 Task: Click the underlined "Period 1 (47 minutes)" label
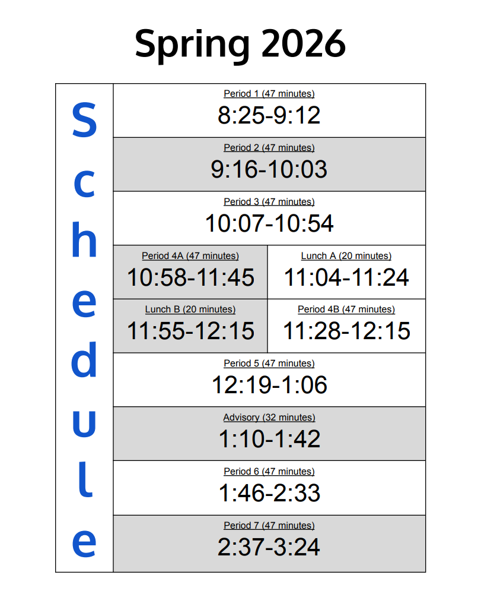(269, 94)
